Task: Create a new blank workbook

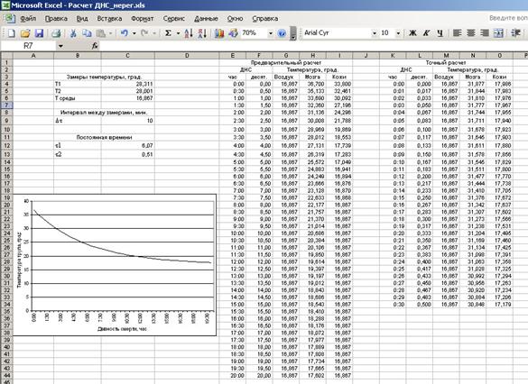Action: [12, 33]
